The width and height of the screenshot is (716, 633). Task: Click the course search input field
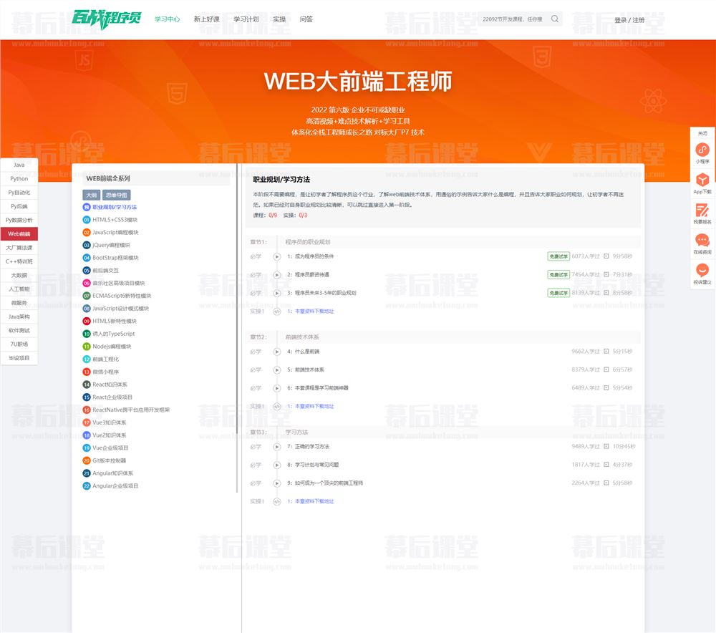click(513, 19)
